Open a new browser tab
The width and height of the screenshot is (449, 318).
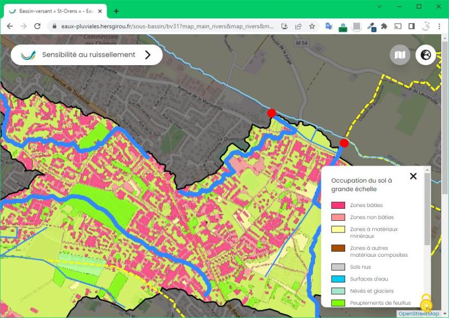(x=116, y=11)
